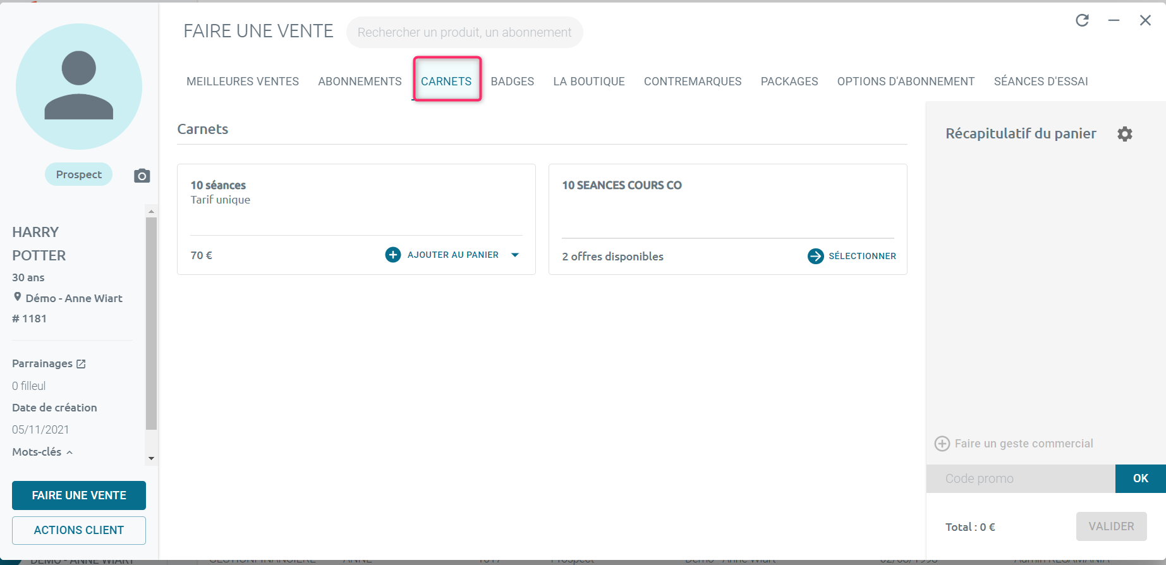Click the client number # 1181
This screenshot has width=1166, height=565.
tap(29, 319)
